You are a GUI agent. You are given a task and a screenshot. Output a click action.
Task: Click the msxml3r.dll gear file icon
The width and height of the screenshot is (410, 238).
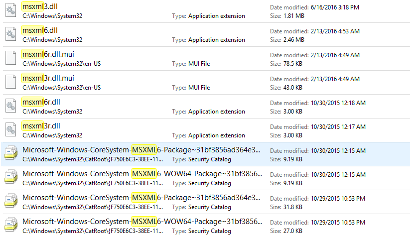(x=11, y=129)
